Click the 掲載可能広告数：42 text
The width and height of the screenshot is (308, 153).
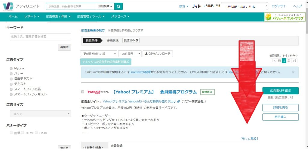(281, 97)
